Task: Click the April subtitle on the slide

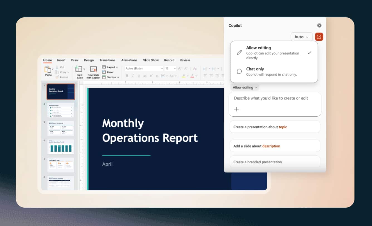Action: point(107,164)
